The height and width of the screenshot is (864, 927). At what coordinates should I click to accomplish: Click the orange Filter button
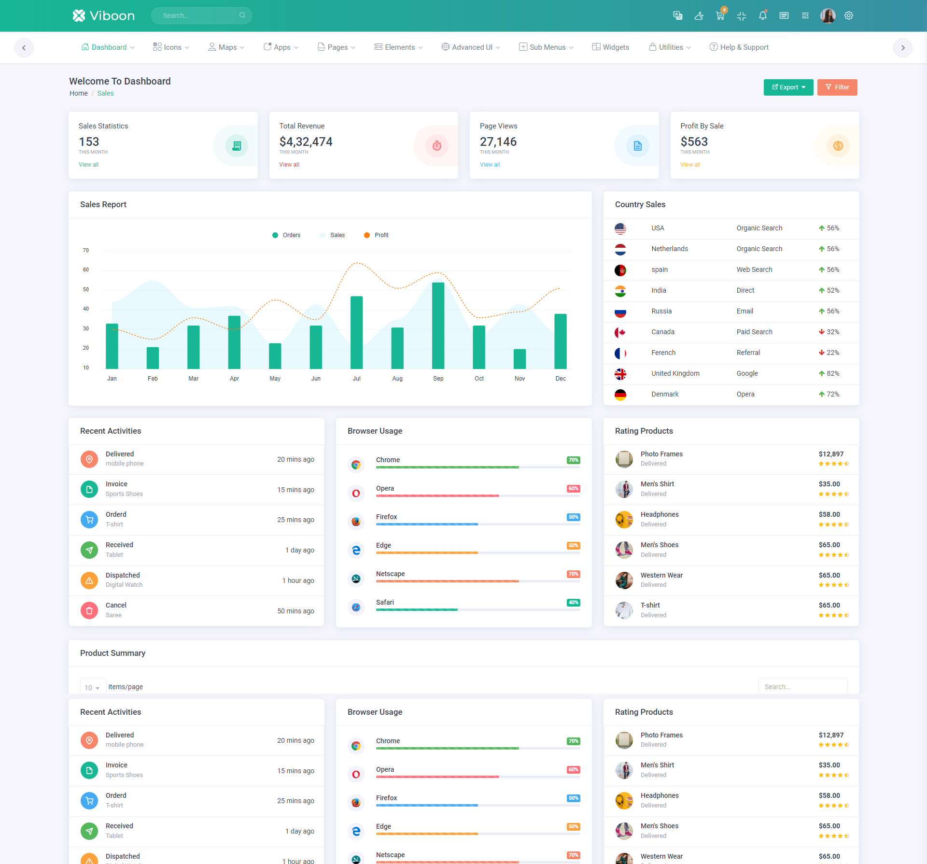click(837, 87)
